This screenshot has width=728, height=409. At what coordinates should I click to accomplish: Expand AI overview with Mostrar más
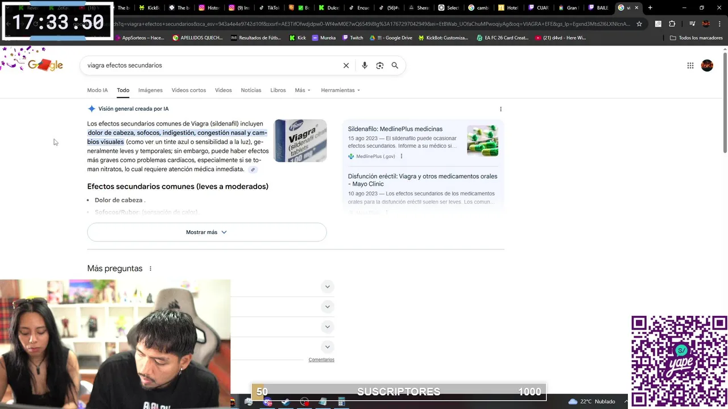[206, 232]
